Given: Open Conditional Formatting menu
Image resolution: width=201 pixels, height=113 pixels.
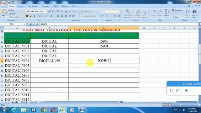Looking at the screenshot, I should 128,14.
